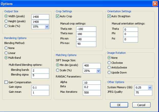159x112 pixels.
Task: Uncheck Auto Straighten
Action: pos(109,16)
